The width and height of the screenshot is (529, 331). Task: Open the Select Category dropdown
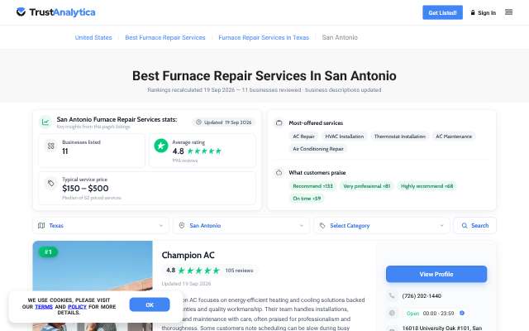(382, 225)
